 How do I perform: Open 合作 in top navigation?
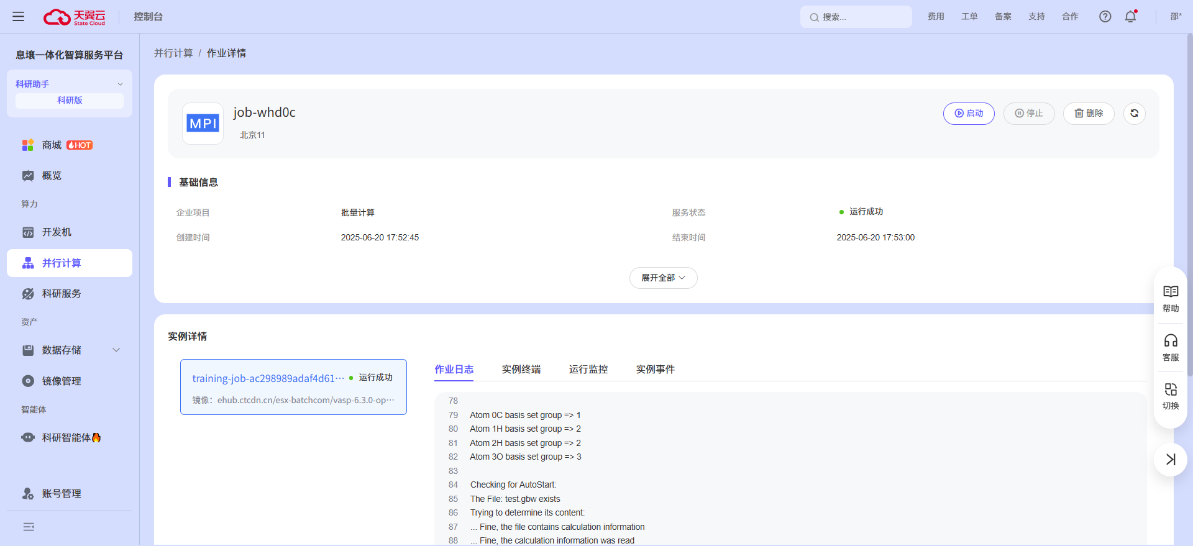1070,17
